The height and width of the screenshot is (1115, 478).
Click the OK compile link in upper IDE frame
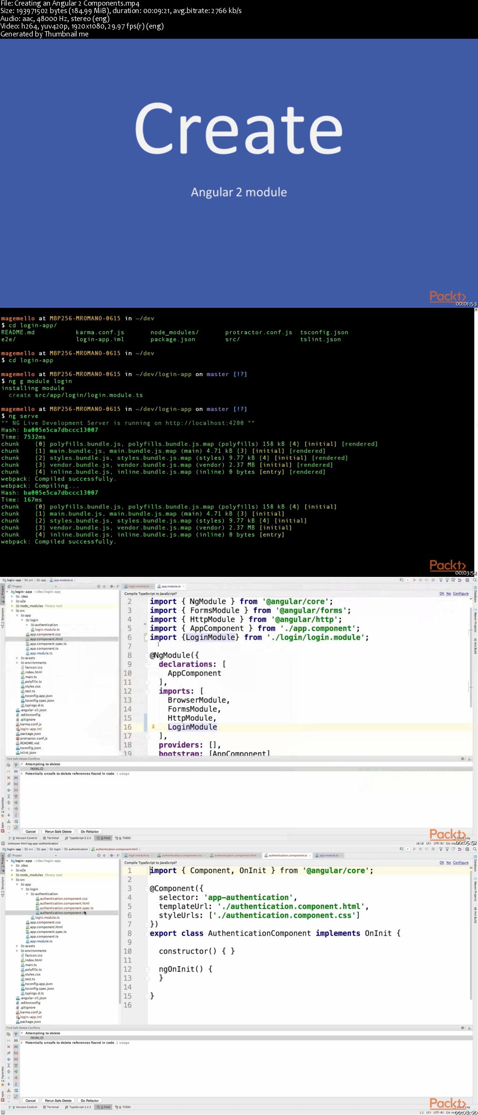tap(442, 594)
